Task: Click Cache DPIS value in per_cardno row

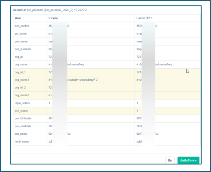Action: (147, 26)
